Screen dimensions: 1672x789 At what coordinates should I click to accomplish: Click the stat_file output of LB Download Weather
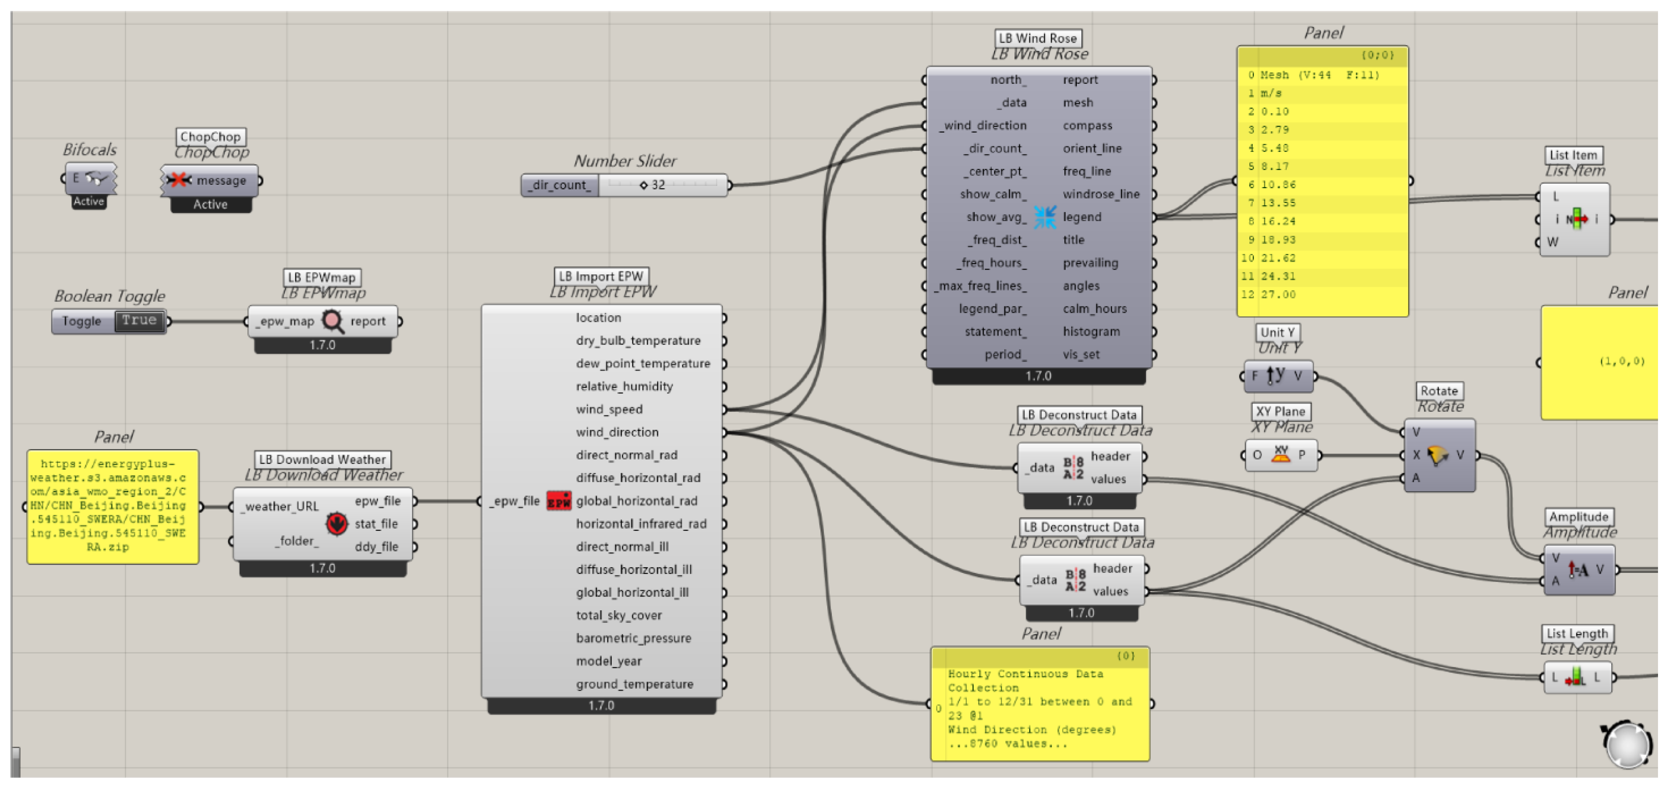(x=377, y=524)
